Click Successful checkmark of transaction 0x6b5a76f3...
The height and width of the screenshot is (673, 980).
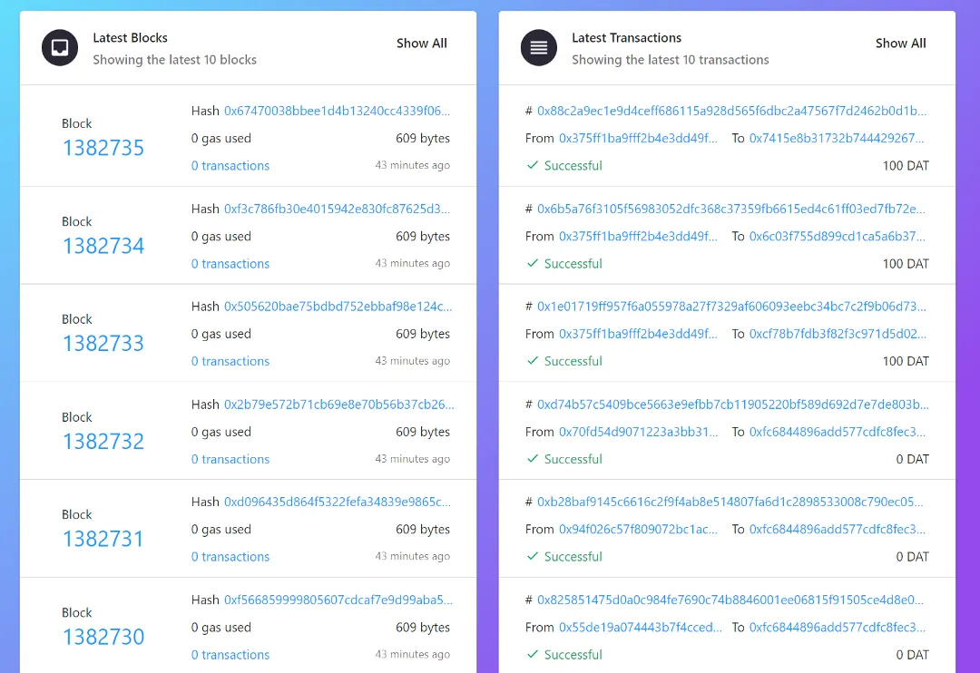point(533,263)
